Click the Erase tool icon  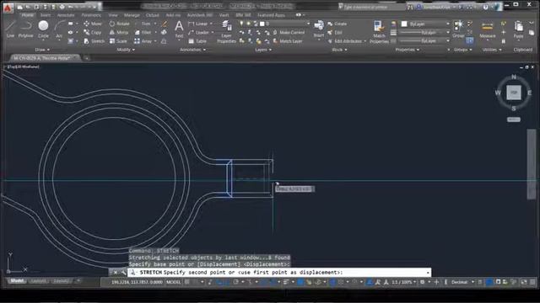165,24
